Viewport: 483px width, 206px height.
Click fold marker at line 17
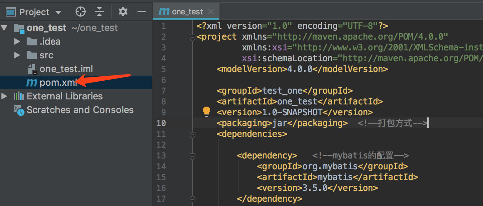192,198
